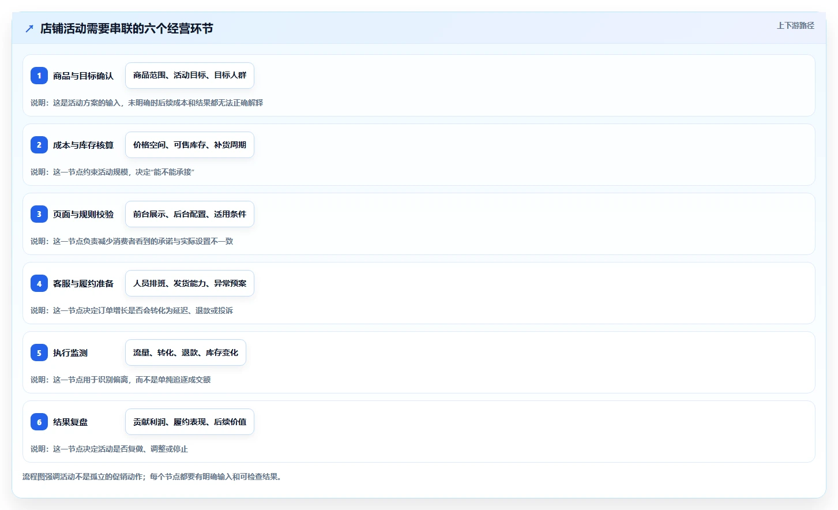Click the 执行监测 step title
This screenshot has width=838, height=510.
point(70,352)
